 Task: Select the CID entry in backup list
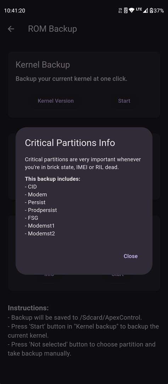(x=31, y=186)
